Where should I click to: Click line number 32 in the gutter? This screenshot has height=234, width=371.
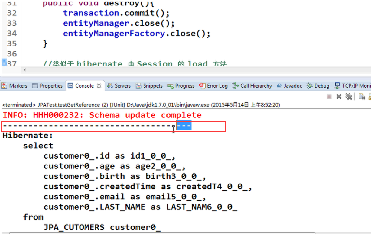point(12,13)
